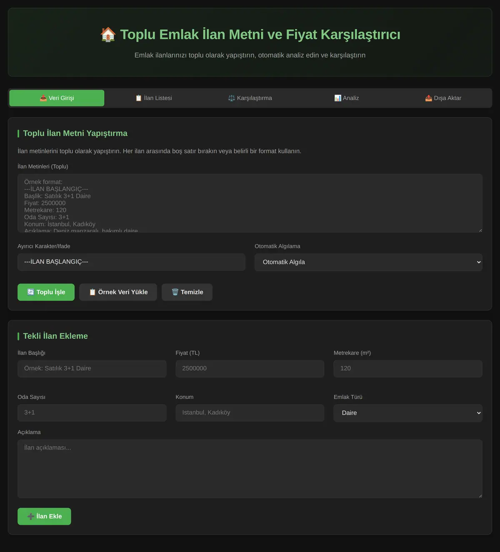Clear input with the Temizle button
This screenshot has height=552, width=500.
187,292
